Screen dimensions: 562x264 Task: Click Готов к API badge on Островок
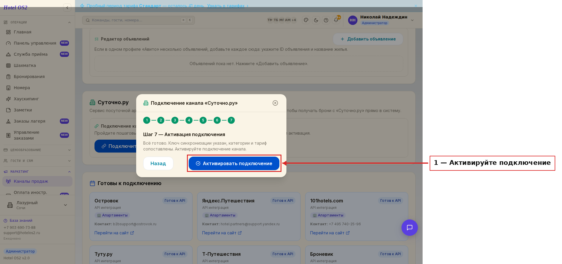[175, 201]
